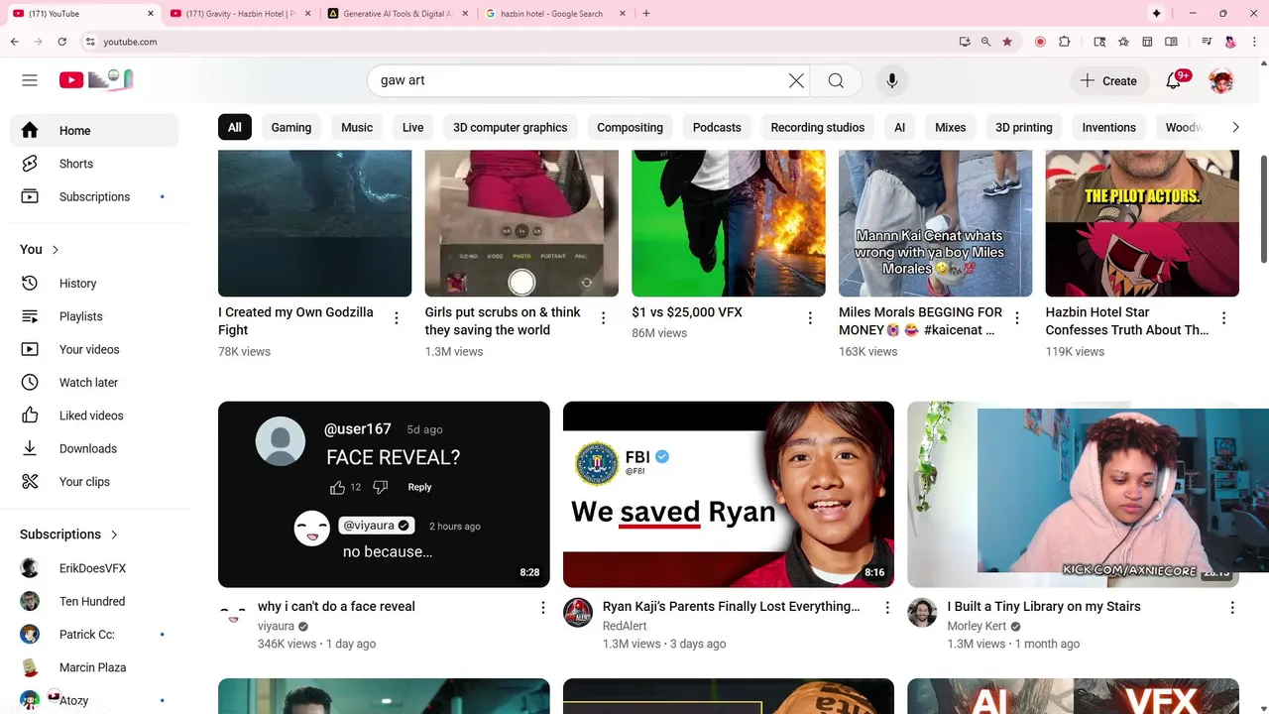Image resolution: width=1269 pixels, height=714 pixels.
Task: Open the Ten Hundred subscription channel
Action: 94,601
